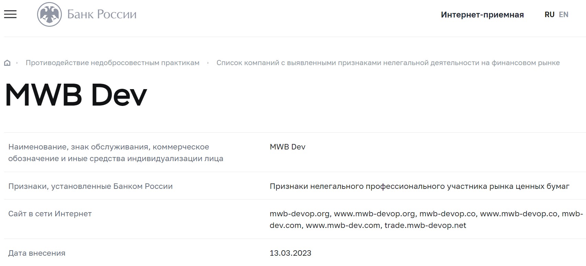Click the Наименование, знак обслуживания label

(116, 153)
